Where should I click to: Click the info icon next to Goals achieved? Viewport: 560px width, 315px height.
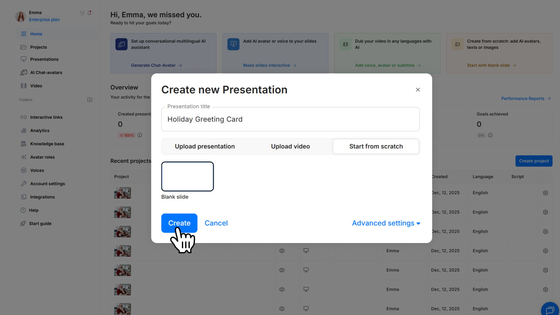490,135
